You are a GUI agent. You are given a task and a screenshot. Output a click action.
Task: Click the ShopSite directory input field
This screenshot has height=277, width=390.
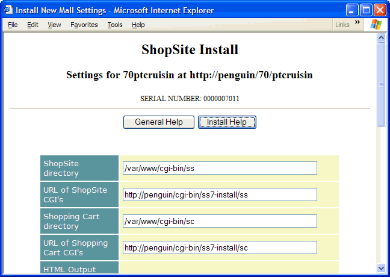tap(219, 168)
